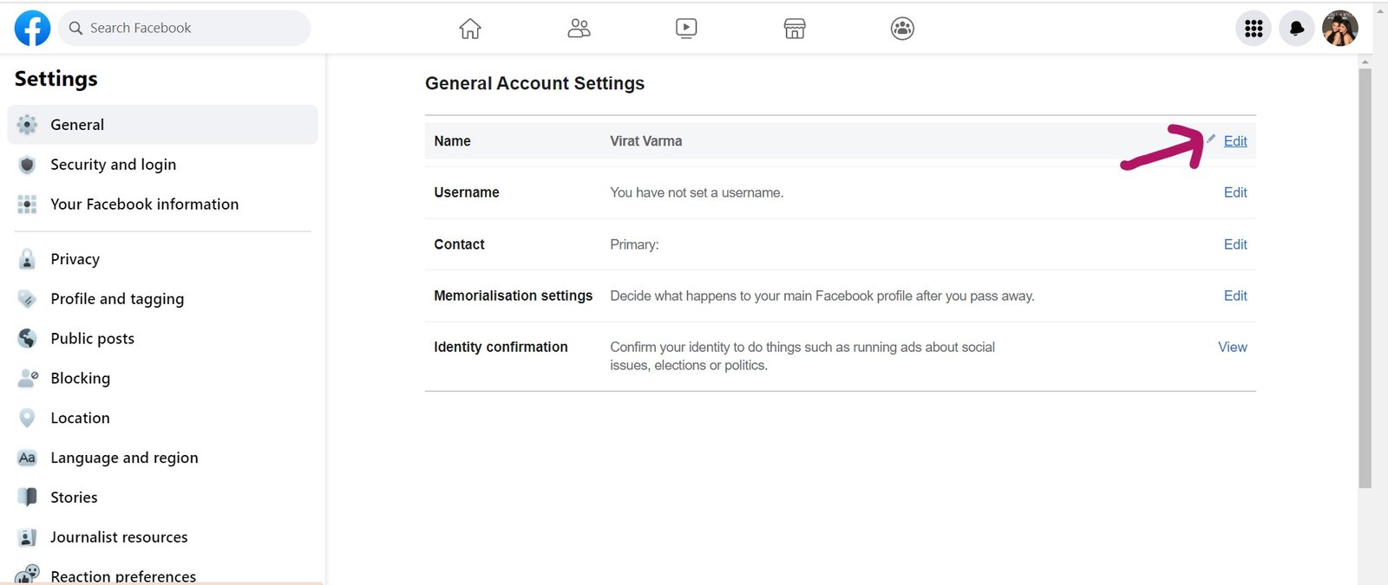Screen dimensions: 1388x585
Task: Click the Memorialisation settings label
Action: 514,296
